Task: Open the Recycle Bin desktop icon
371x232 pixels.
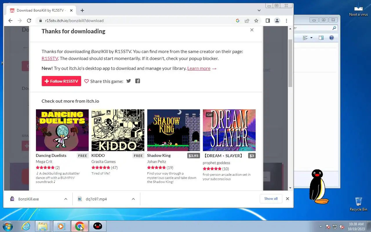Action: click(359, 204)
